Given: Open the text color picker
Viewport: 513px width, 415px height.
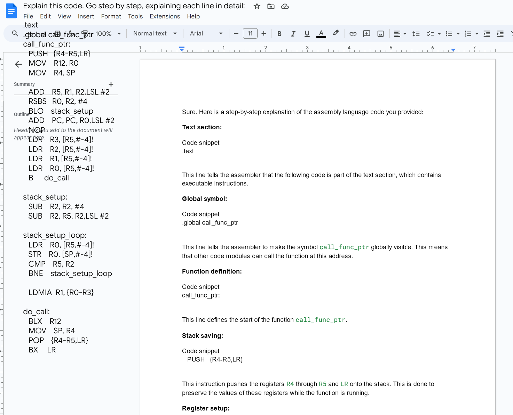Looking at the screenshot, I should point(321,33).
